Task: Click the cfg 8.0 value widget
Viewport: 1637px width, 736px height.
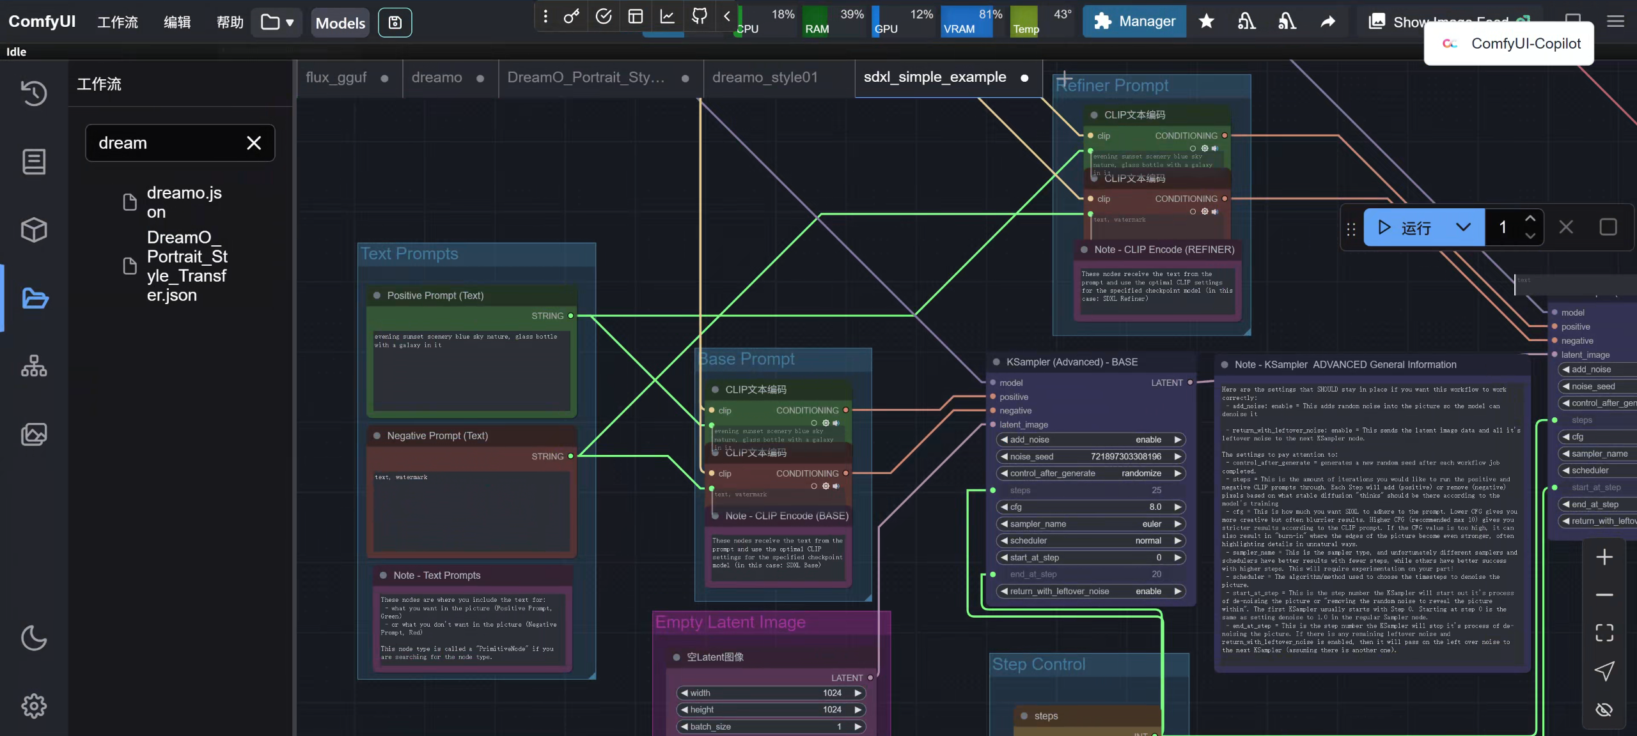Action: click(1091, 507)
